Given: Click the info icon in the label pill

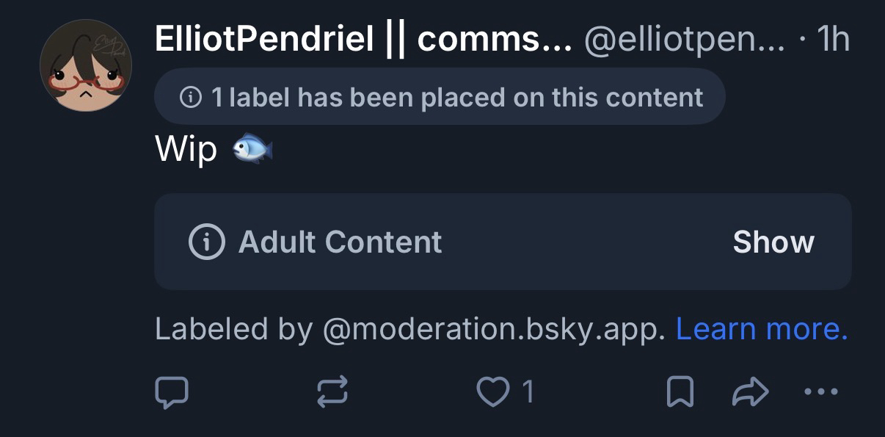Looking at the screenshot, I should [x=191, y=97].
